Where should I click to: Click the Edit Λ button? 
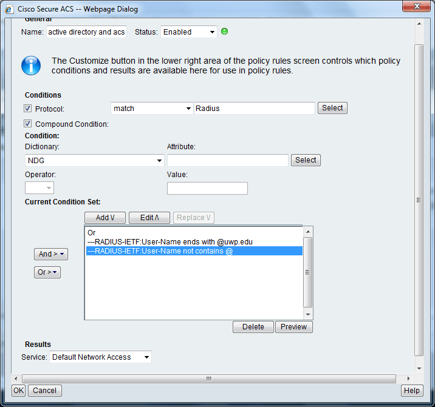tap(149, 218)
